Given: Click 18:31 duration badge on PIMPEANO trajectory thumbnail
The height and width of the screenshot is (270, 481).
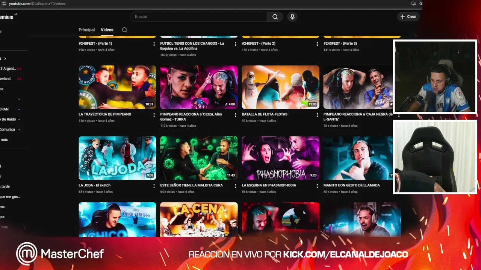Looking at the screenshot, I should [149, 105].
